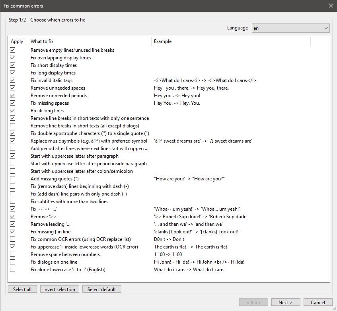Toggle 'Replace music symbols' checkbox
The width and height of the screenshot is (337, 311).
pyautogui.click(x=13, y=141)
